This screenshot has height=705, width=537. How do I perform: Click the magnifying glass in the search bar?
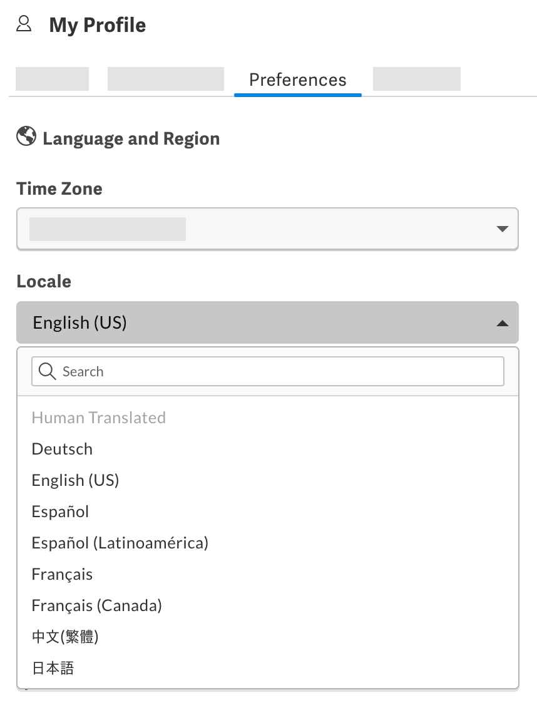click(47, 371)
